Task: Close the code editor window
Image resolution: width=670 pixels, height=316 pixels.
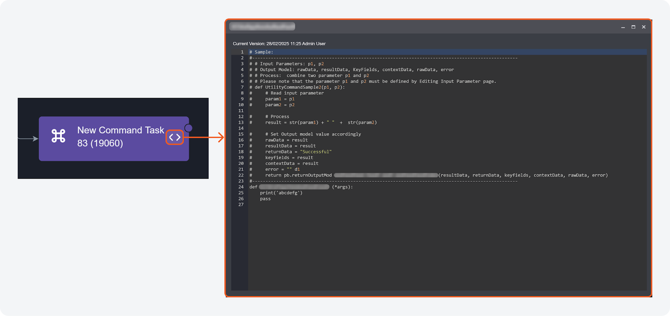Action: point(644,27)
